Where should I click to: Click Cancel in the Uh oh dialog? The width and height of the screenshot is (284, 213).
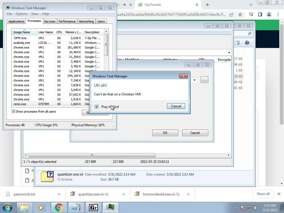[x=176, y=106]
